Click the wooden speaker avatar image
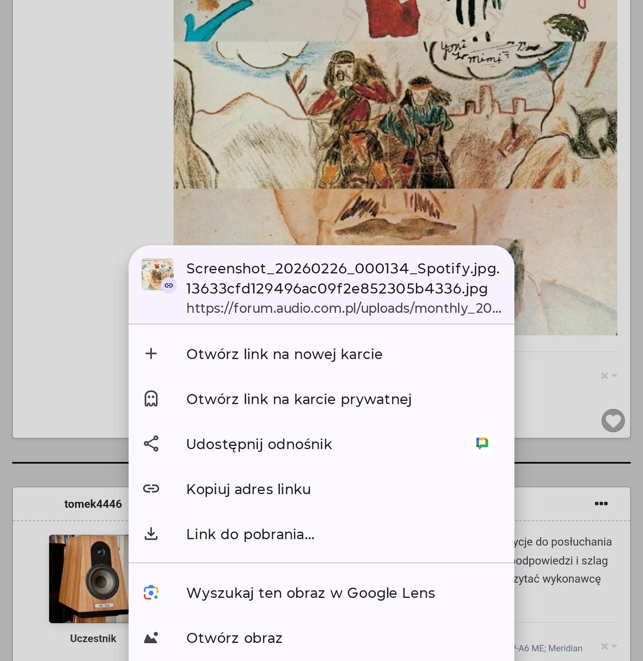Screen dimensions: 643x661 [89, 578]
